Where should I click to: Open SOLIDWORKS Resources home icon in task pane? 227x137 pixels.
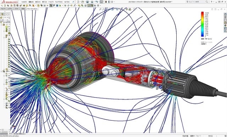point(225,14)
